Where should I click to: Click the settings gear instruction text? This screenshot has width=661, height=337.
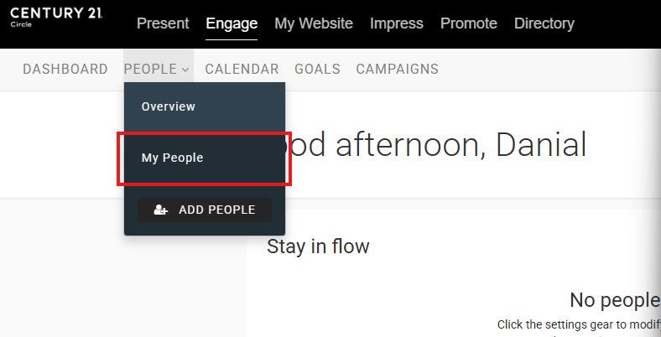click(x=579, y=324)
